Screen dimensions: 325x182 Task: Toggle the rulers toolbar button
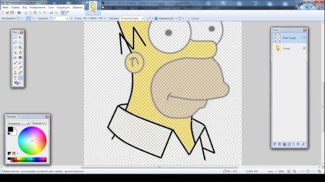68,13
